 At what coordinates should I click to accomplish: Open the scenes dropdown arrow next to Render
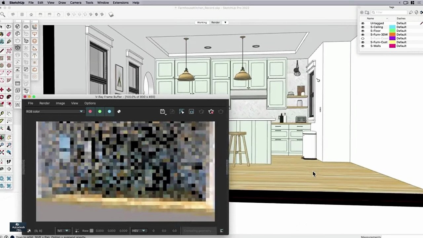(225, 22)
